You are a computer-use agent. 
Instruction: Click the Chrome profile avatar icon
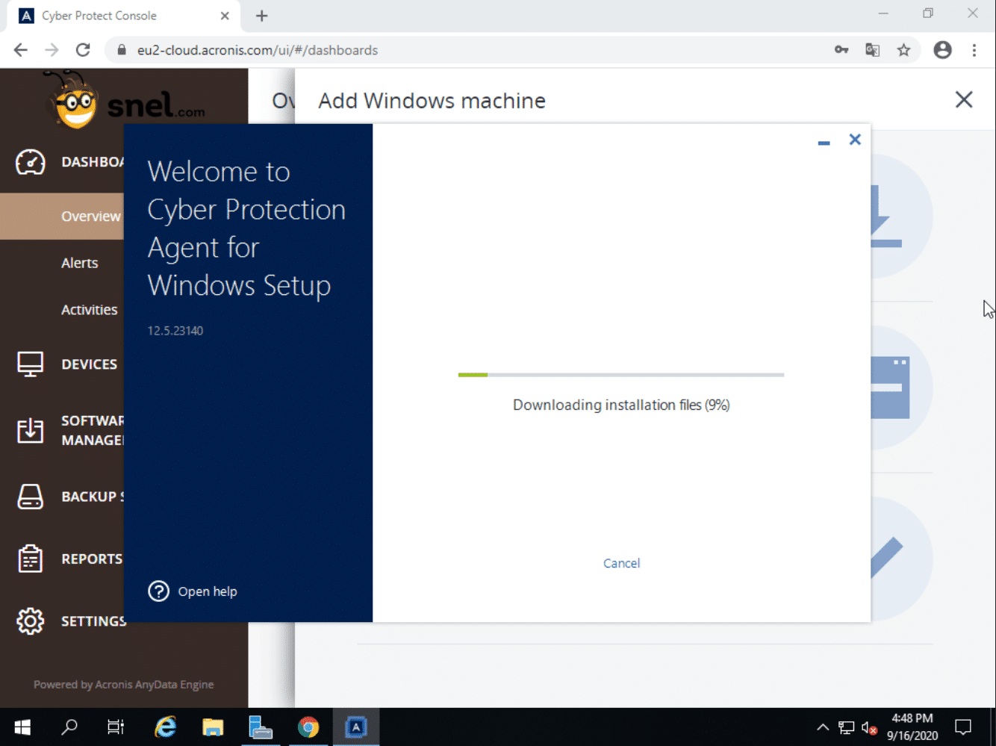(x=942, y=50)
